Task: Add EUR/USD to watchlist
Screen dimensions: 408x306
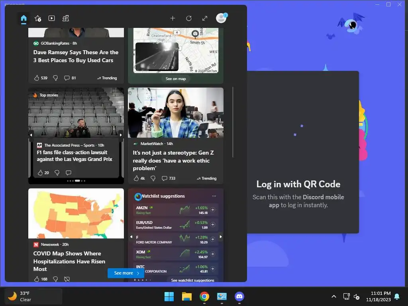Action: click(x=213, y=225)
